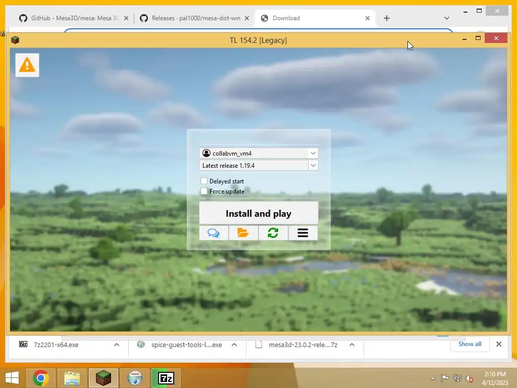Image resolution: width=517 pixels, height=388 pixels.
Task: Open a new Chrome tab
Action: pyautogui.click(x=387, y=18)
